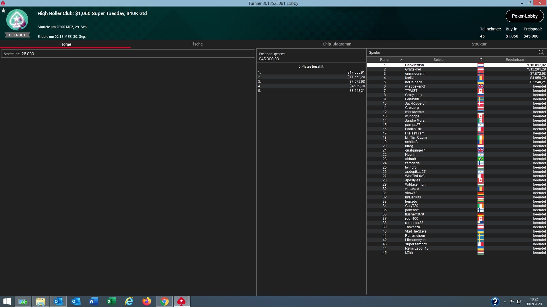Open Google Chrome in taskbar
The width and height of the screenshot is (547, 307).
(164, 301)
